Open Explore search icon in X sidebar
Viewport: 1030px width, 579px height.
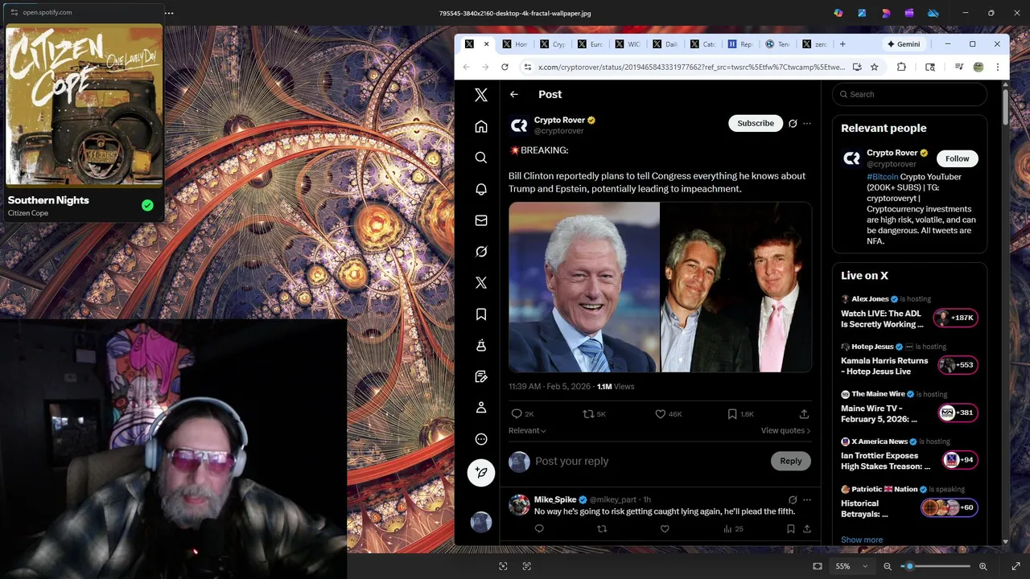click(481, 158)
